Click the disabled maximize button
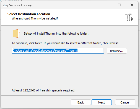Image resolution: width=140 pixels, height=109 pixels. coord(119,5)
